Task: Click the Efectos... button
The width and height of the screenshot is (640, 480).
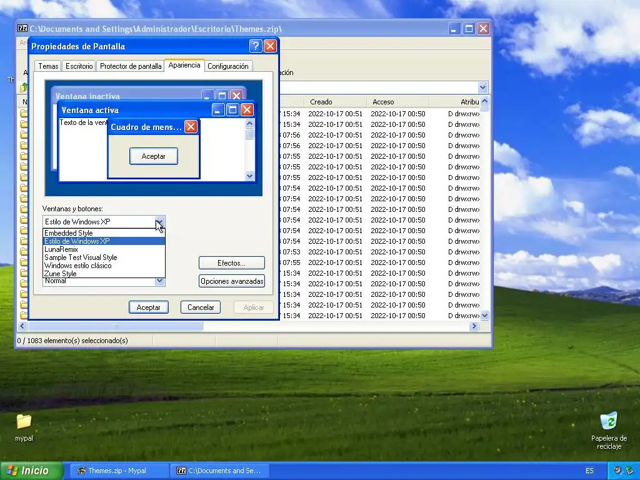Action: 231,263
